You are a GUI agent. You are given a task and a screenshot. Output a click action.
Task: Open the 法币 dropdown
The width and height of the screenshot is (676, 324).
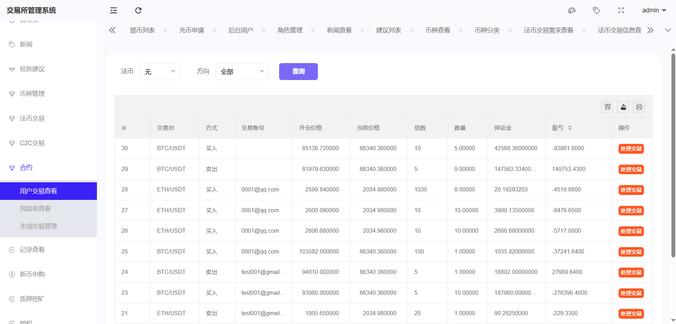coord(160,72)
